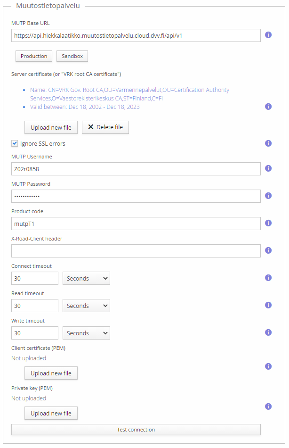Viewport: 289px width, 448px height.
Task: Toggle the Ignore SSL errors checkbox
Action: pos(15,143)
